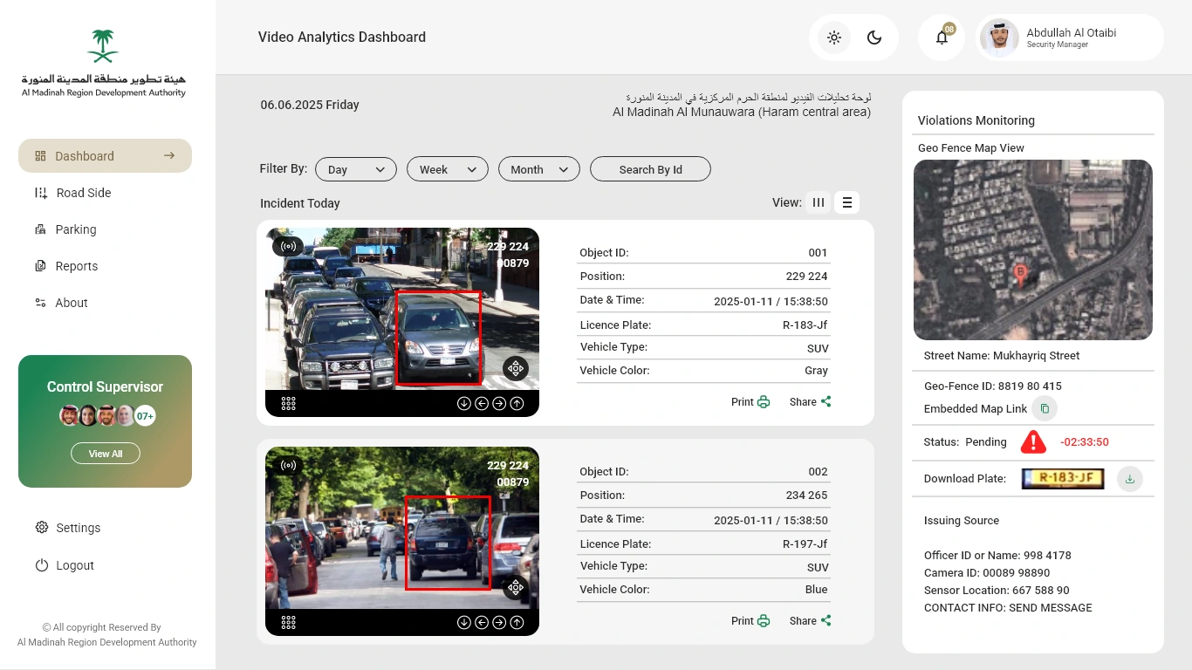
Task: Click Camera ID: 00089 98890 text
Action: click(x=987, y=573)
